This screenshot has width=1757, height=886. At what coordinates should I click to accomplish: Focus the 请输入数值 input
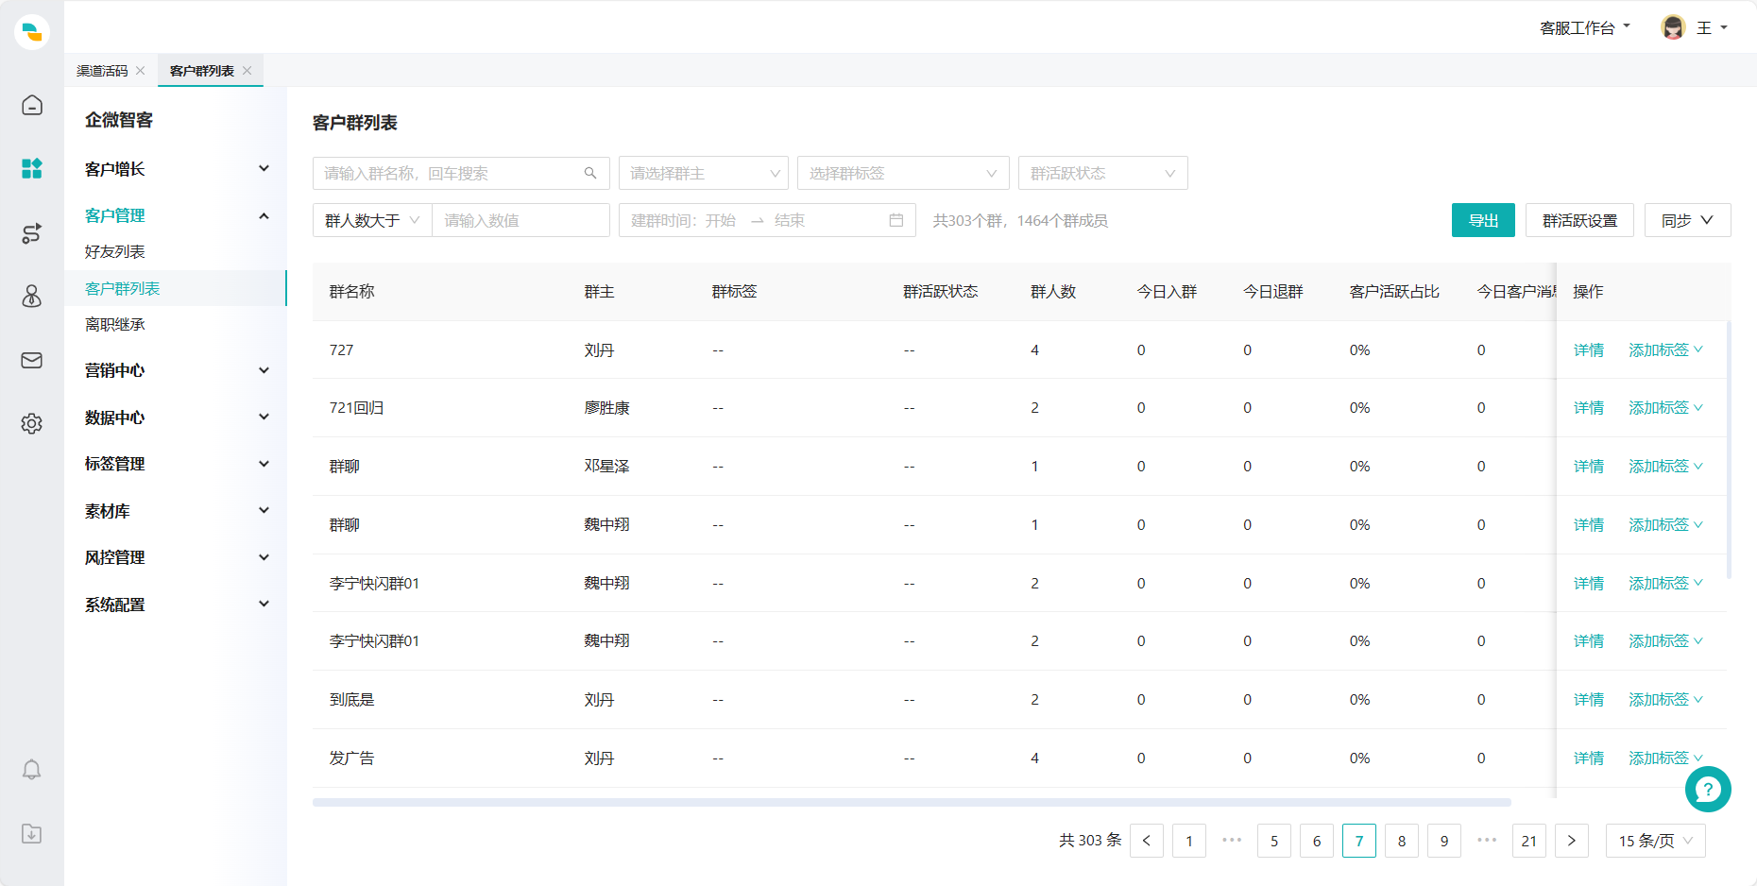tap(520, 220)
